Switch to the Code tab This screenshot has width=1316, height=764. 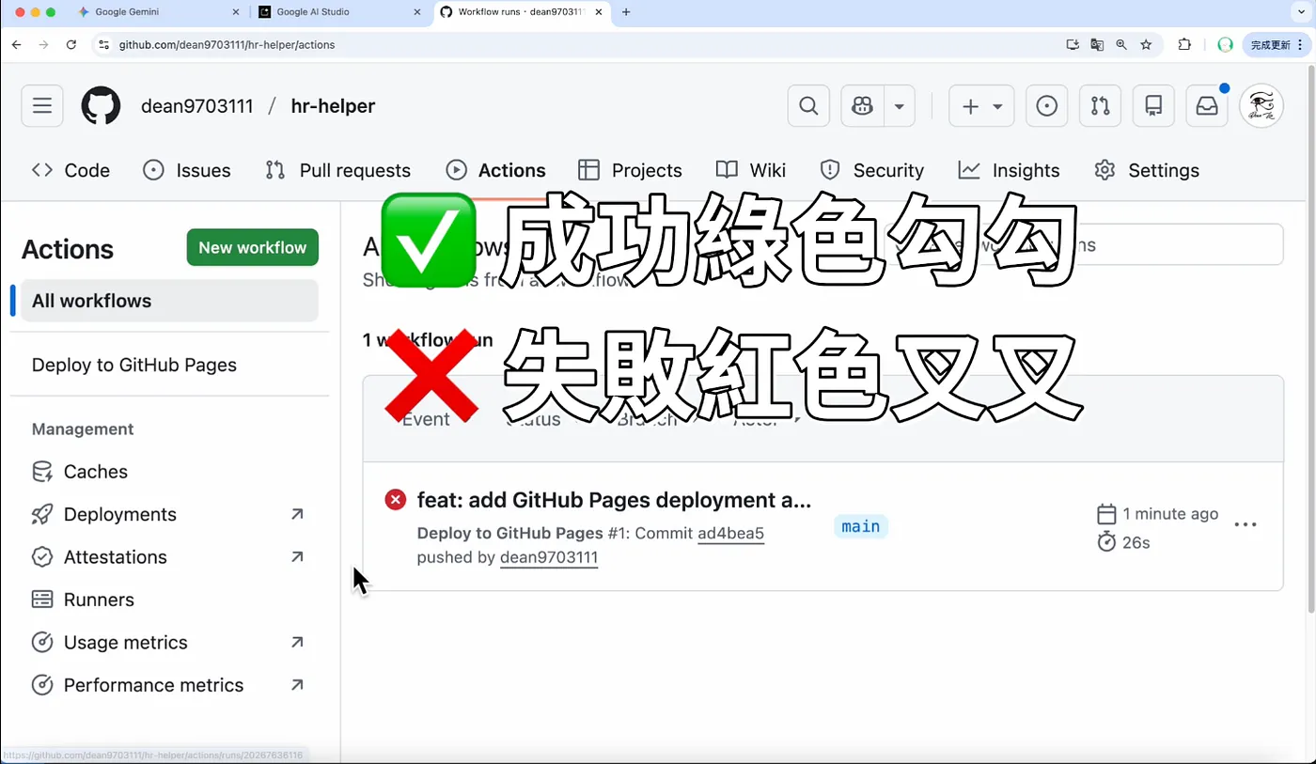point(70,170)
